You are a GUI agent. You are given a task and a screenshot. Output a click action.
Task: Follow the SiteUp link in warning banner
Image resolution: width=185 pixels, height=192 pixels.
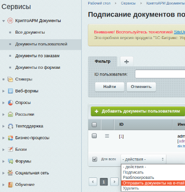pos(179,32)
